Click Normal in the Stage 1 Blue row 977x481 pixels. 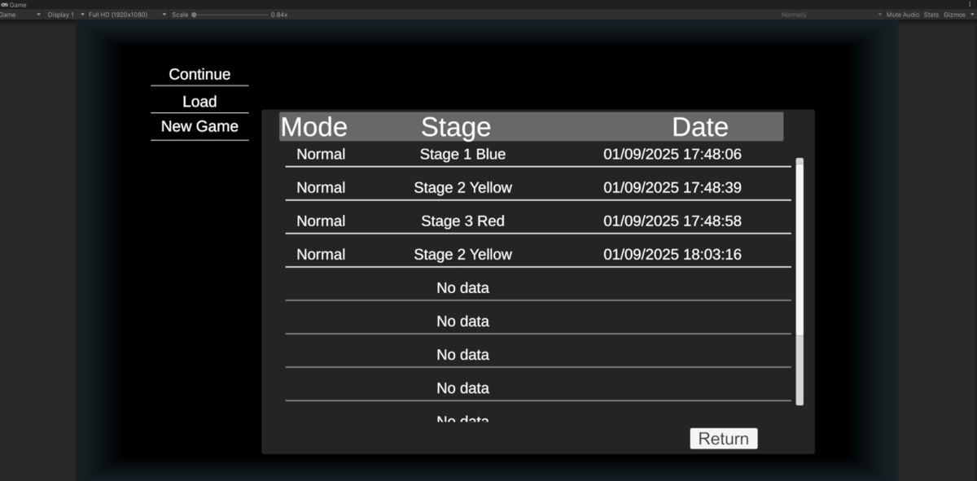pyautogui.click(x=321, y=154)
